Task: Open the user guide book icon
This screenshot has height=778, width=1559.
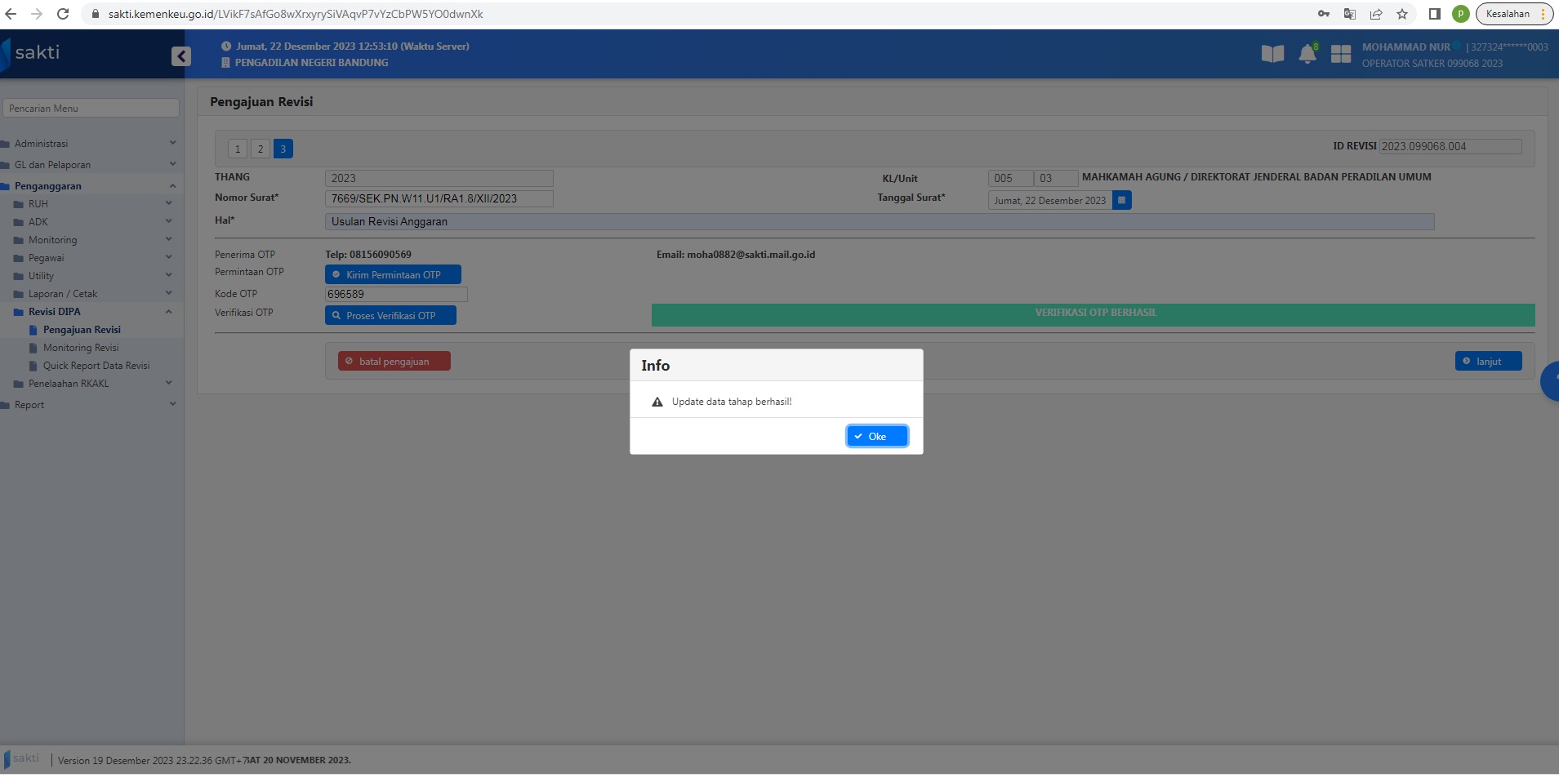Action: tap(1272, 55)
